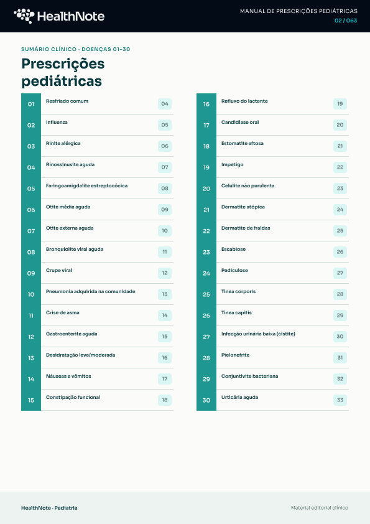Jump to Crise de asma section
The image size is (370, 524).
coord(97,316)
